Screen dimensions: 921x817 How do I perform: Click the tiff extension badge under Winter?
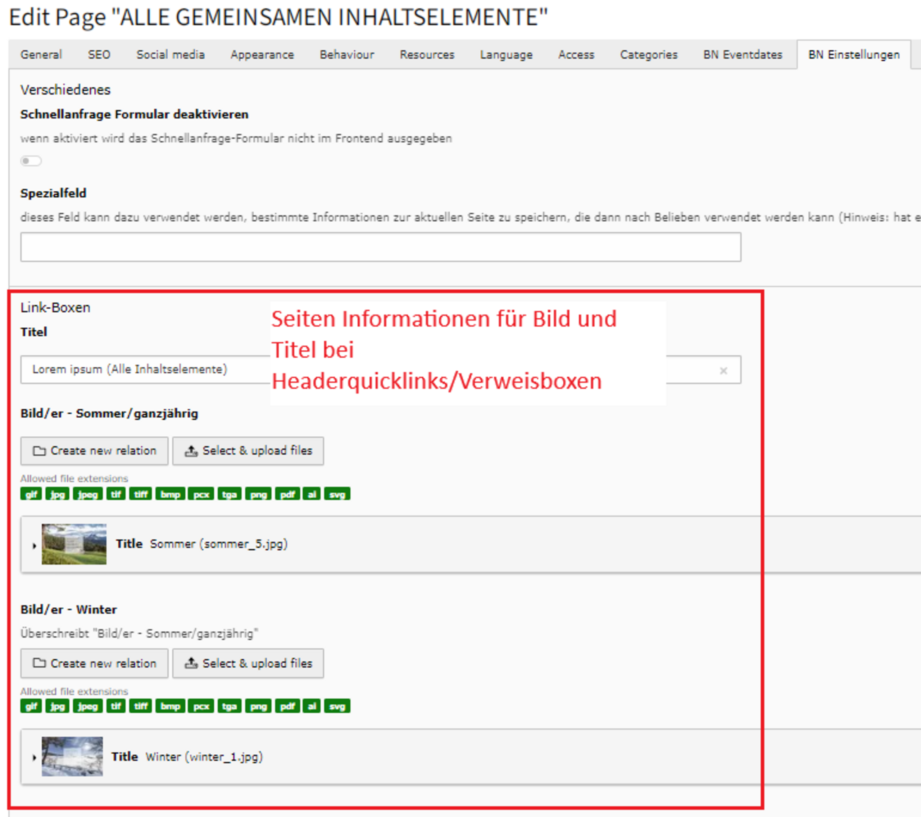pyautogui.click(x=141, y=706)
